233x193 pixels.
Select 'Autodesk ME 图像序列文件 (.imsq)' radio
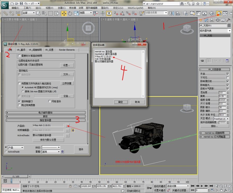[23, 87]
